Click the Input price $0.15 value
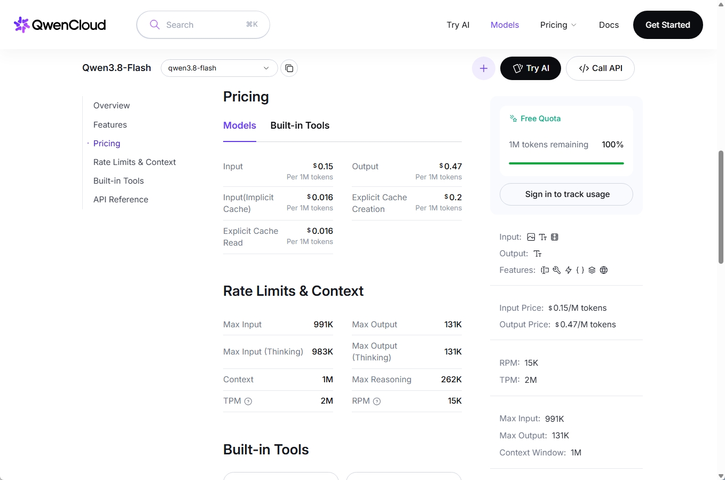 click(x=323, y=167)
